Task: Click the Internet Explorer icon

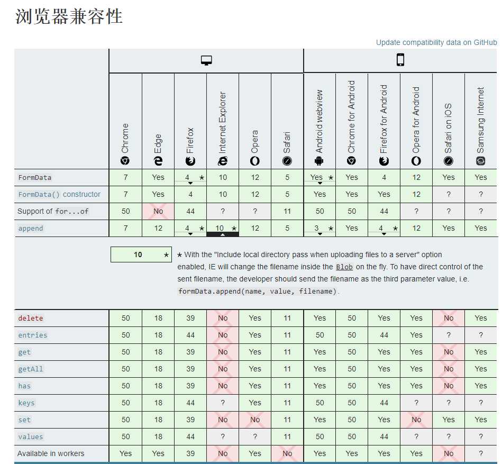Action: click(x=223, y=161)
